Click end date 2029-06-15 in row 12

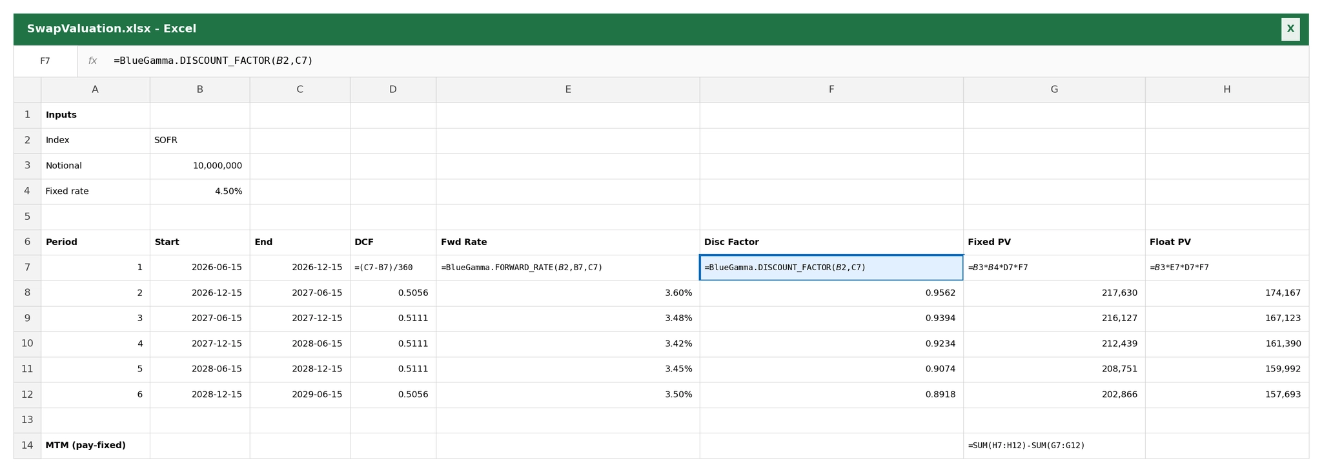pyautogui.click(x=300, y=395)
